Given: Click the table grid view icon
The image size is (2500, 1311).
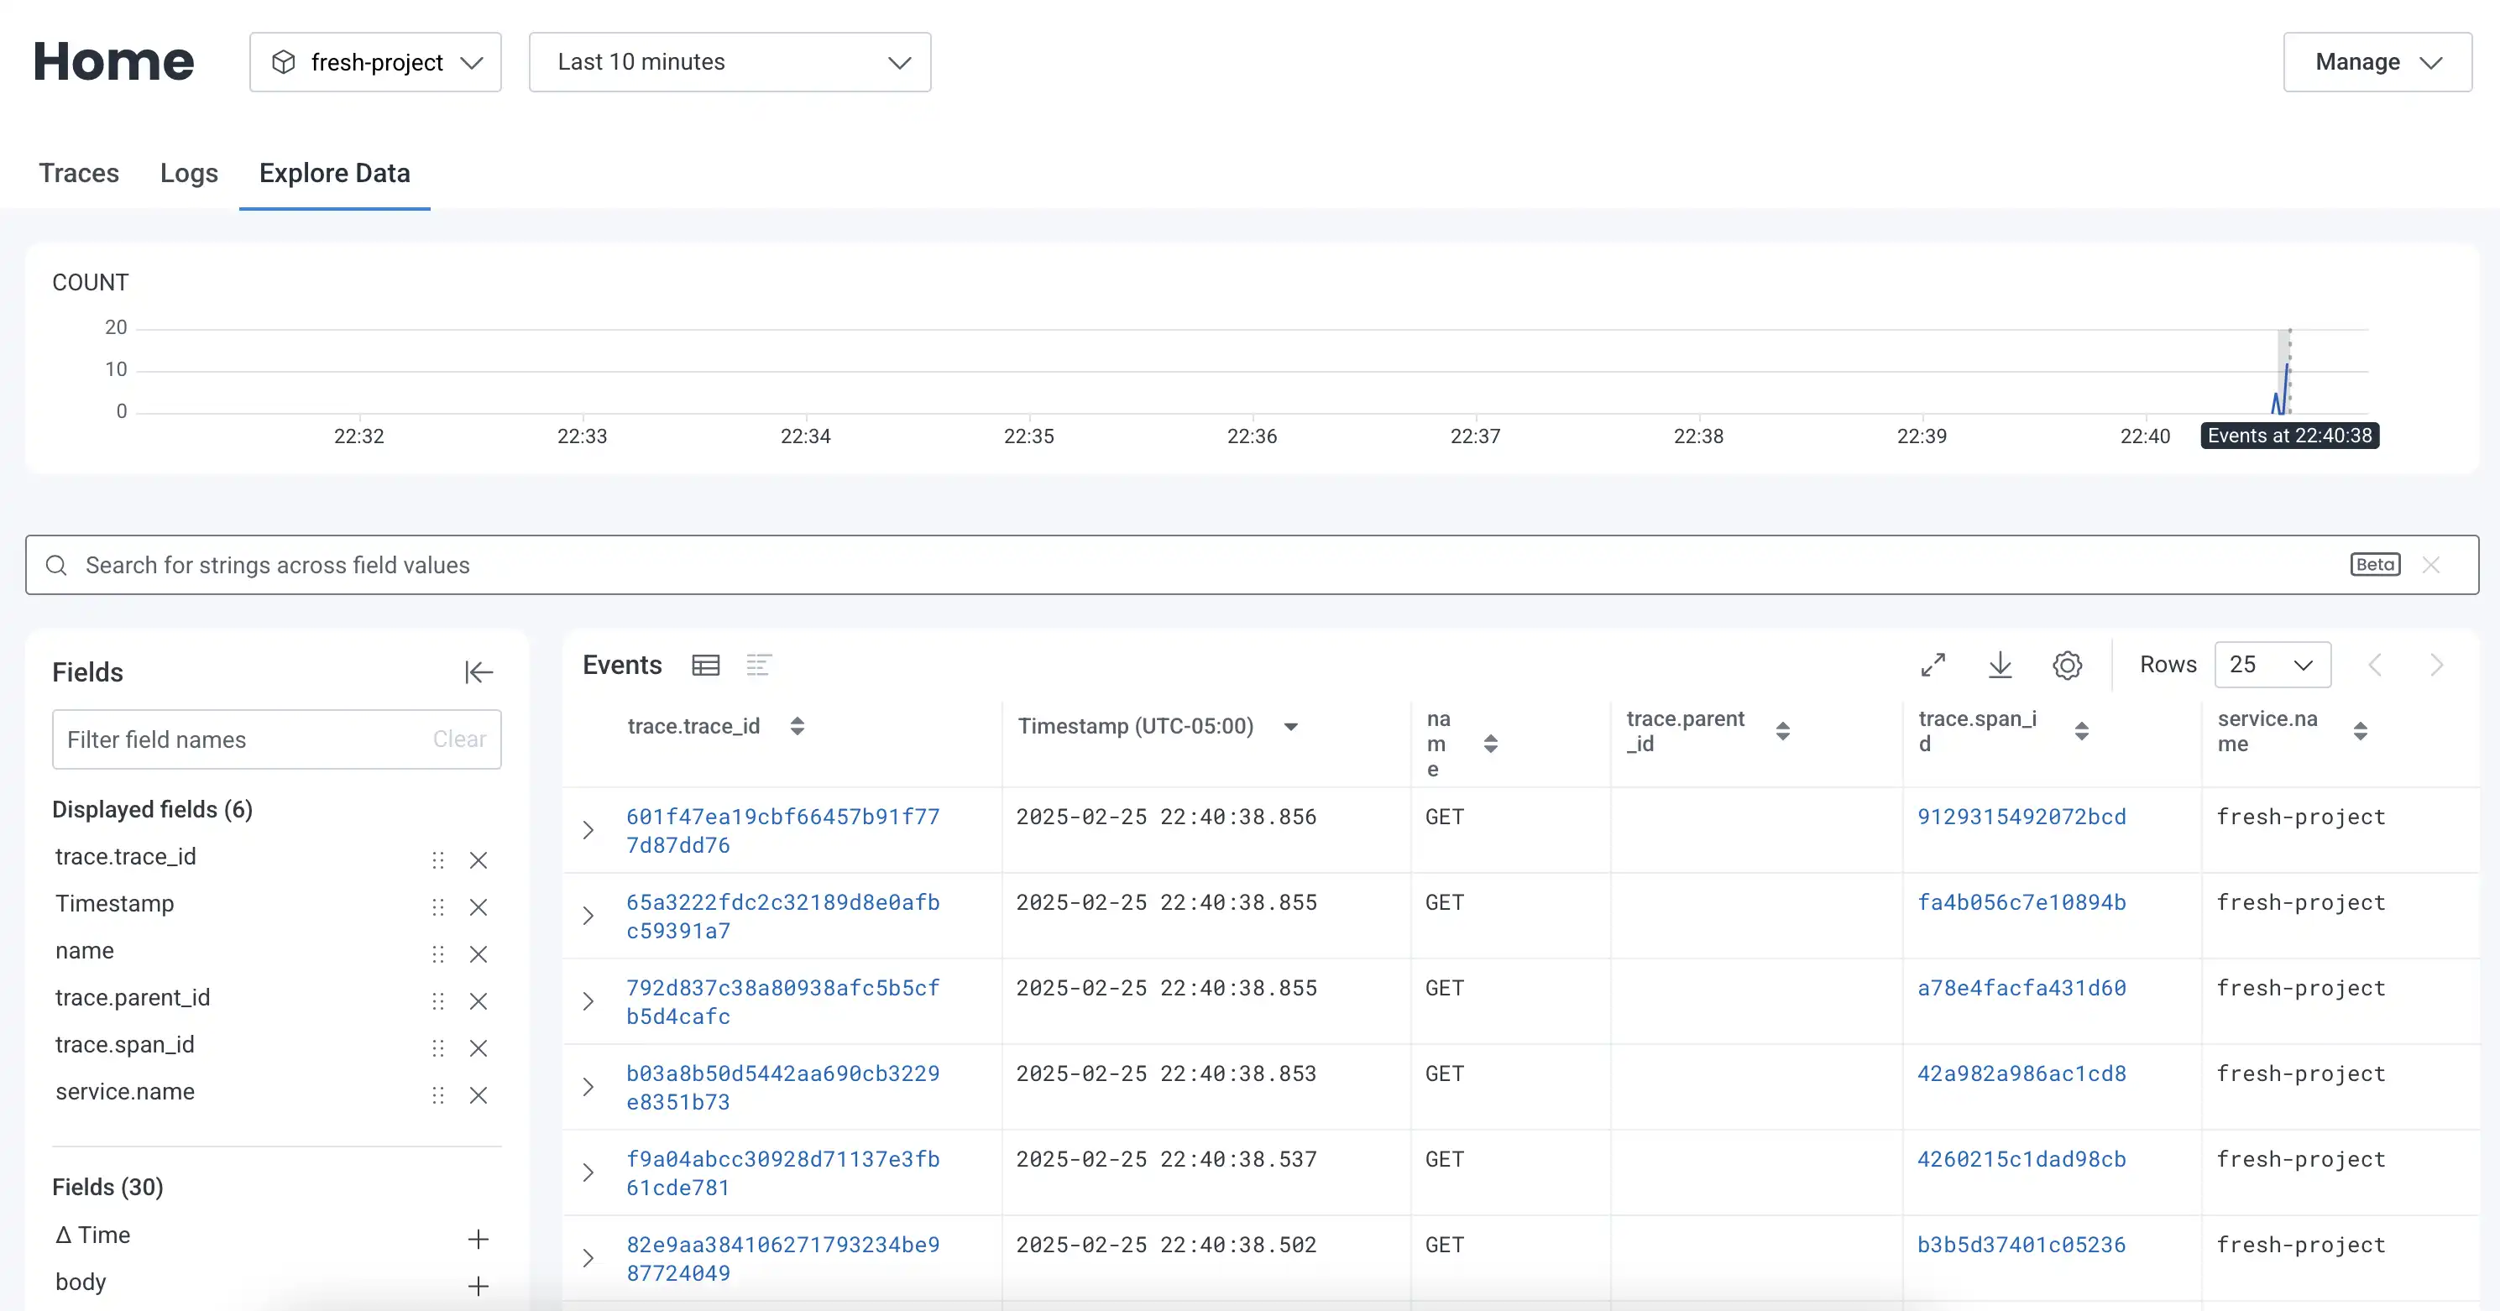Looking at the screenshot, I should [x=701, y=665].
